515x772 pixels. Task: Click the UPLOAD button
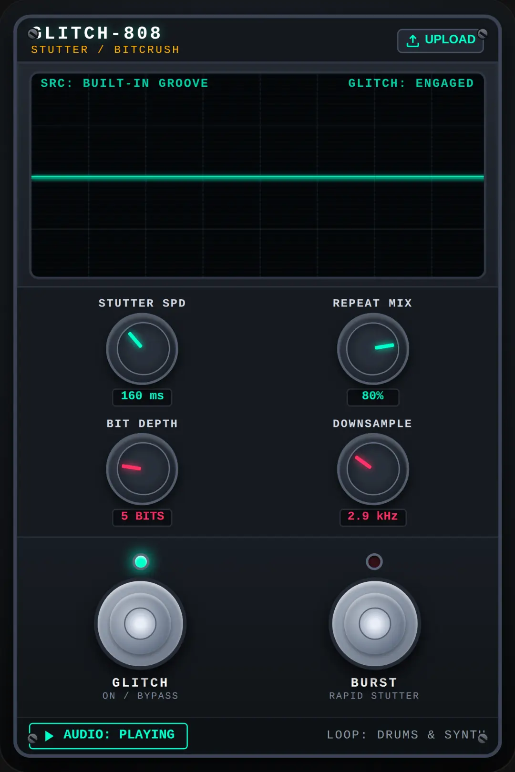[441, 41]
